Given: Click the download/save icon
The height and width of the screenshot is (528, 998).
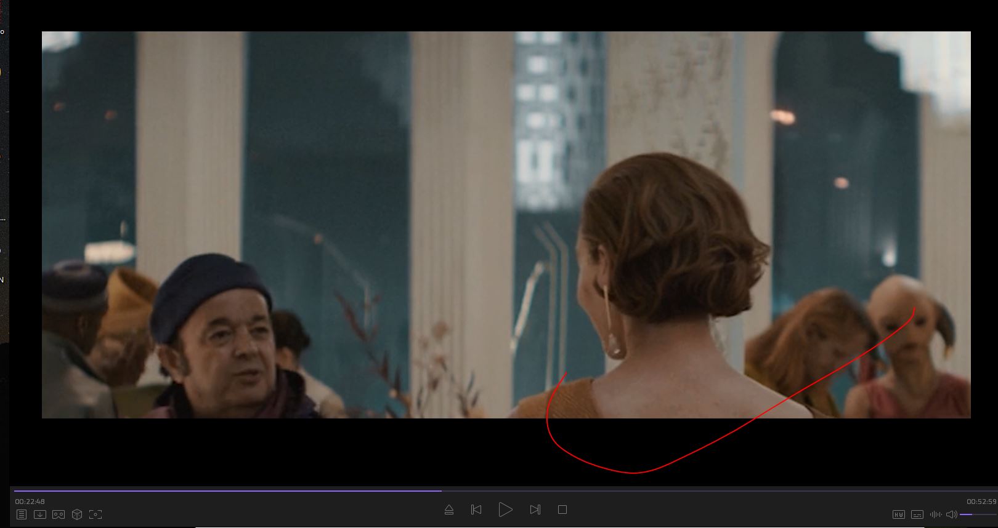Looking at the screenshot, I should tap(40, 514).
